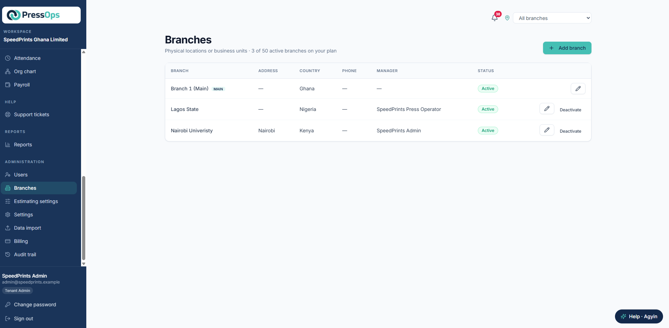Open the Data import page
The image size is (669, 328).
click(x=39, y=228)
